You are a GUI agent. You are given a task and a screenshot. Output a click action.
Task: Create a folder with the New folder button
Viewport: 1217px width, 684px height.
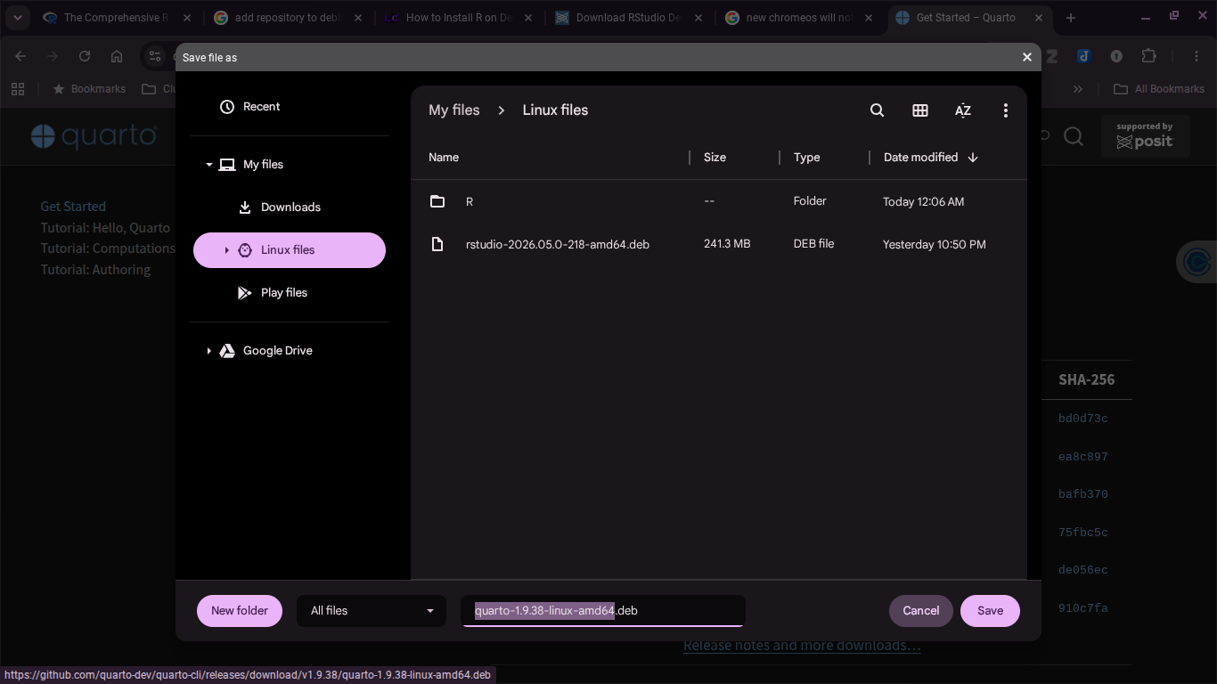240,611
